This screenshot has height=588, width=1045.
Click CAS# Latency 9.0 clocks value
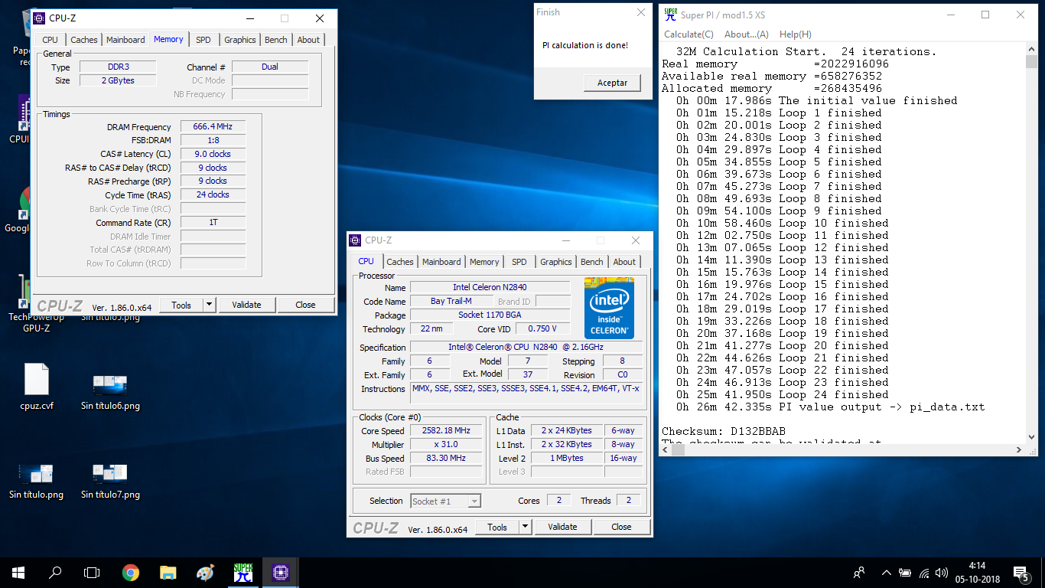[213, 154]
